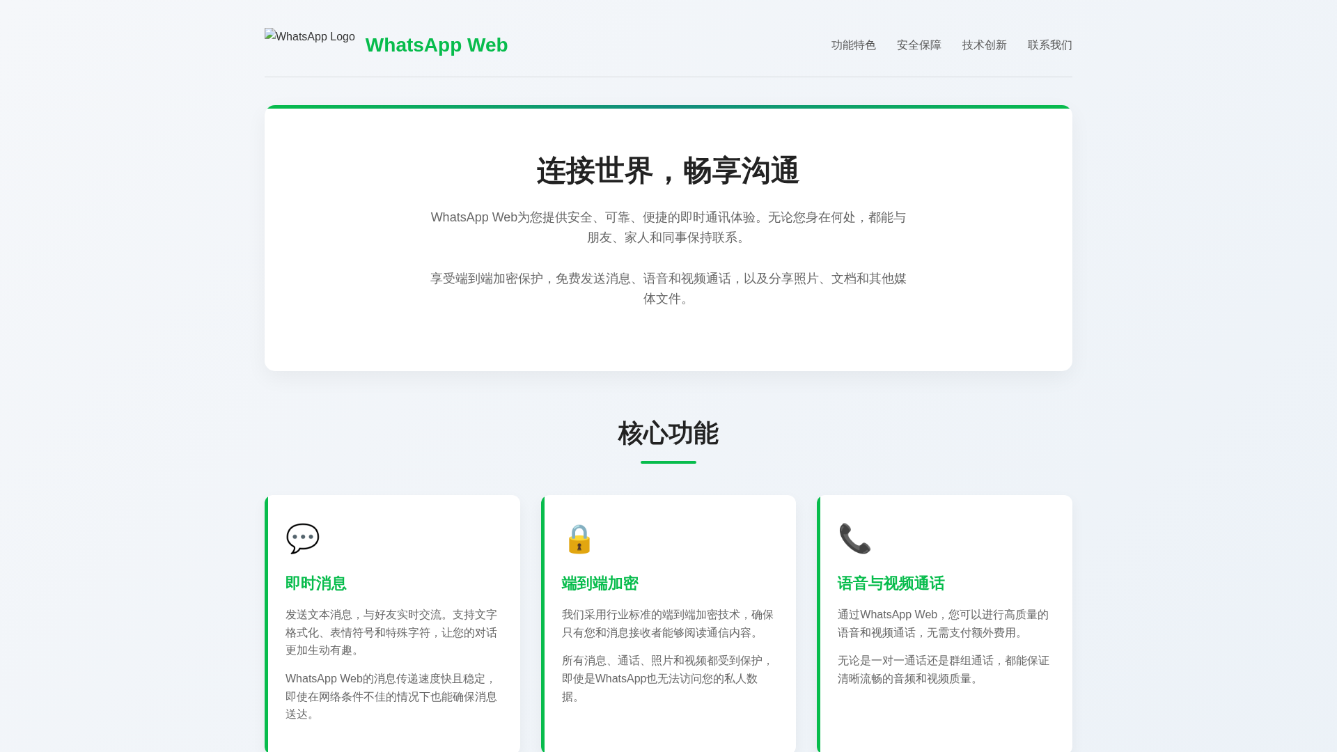Open the 联系我们 navigation link

point(1050,45)
